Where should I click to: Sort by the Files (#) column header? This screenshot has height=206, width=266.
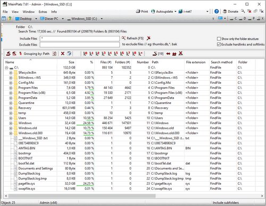coord(104,62)
